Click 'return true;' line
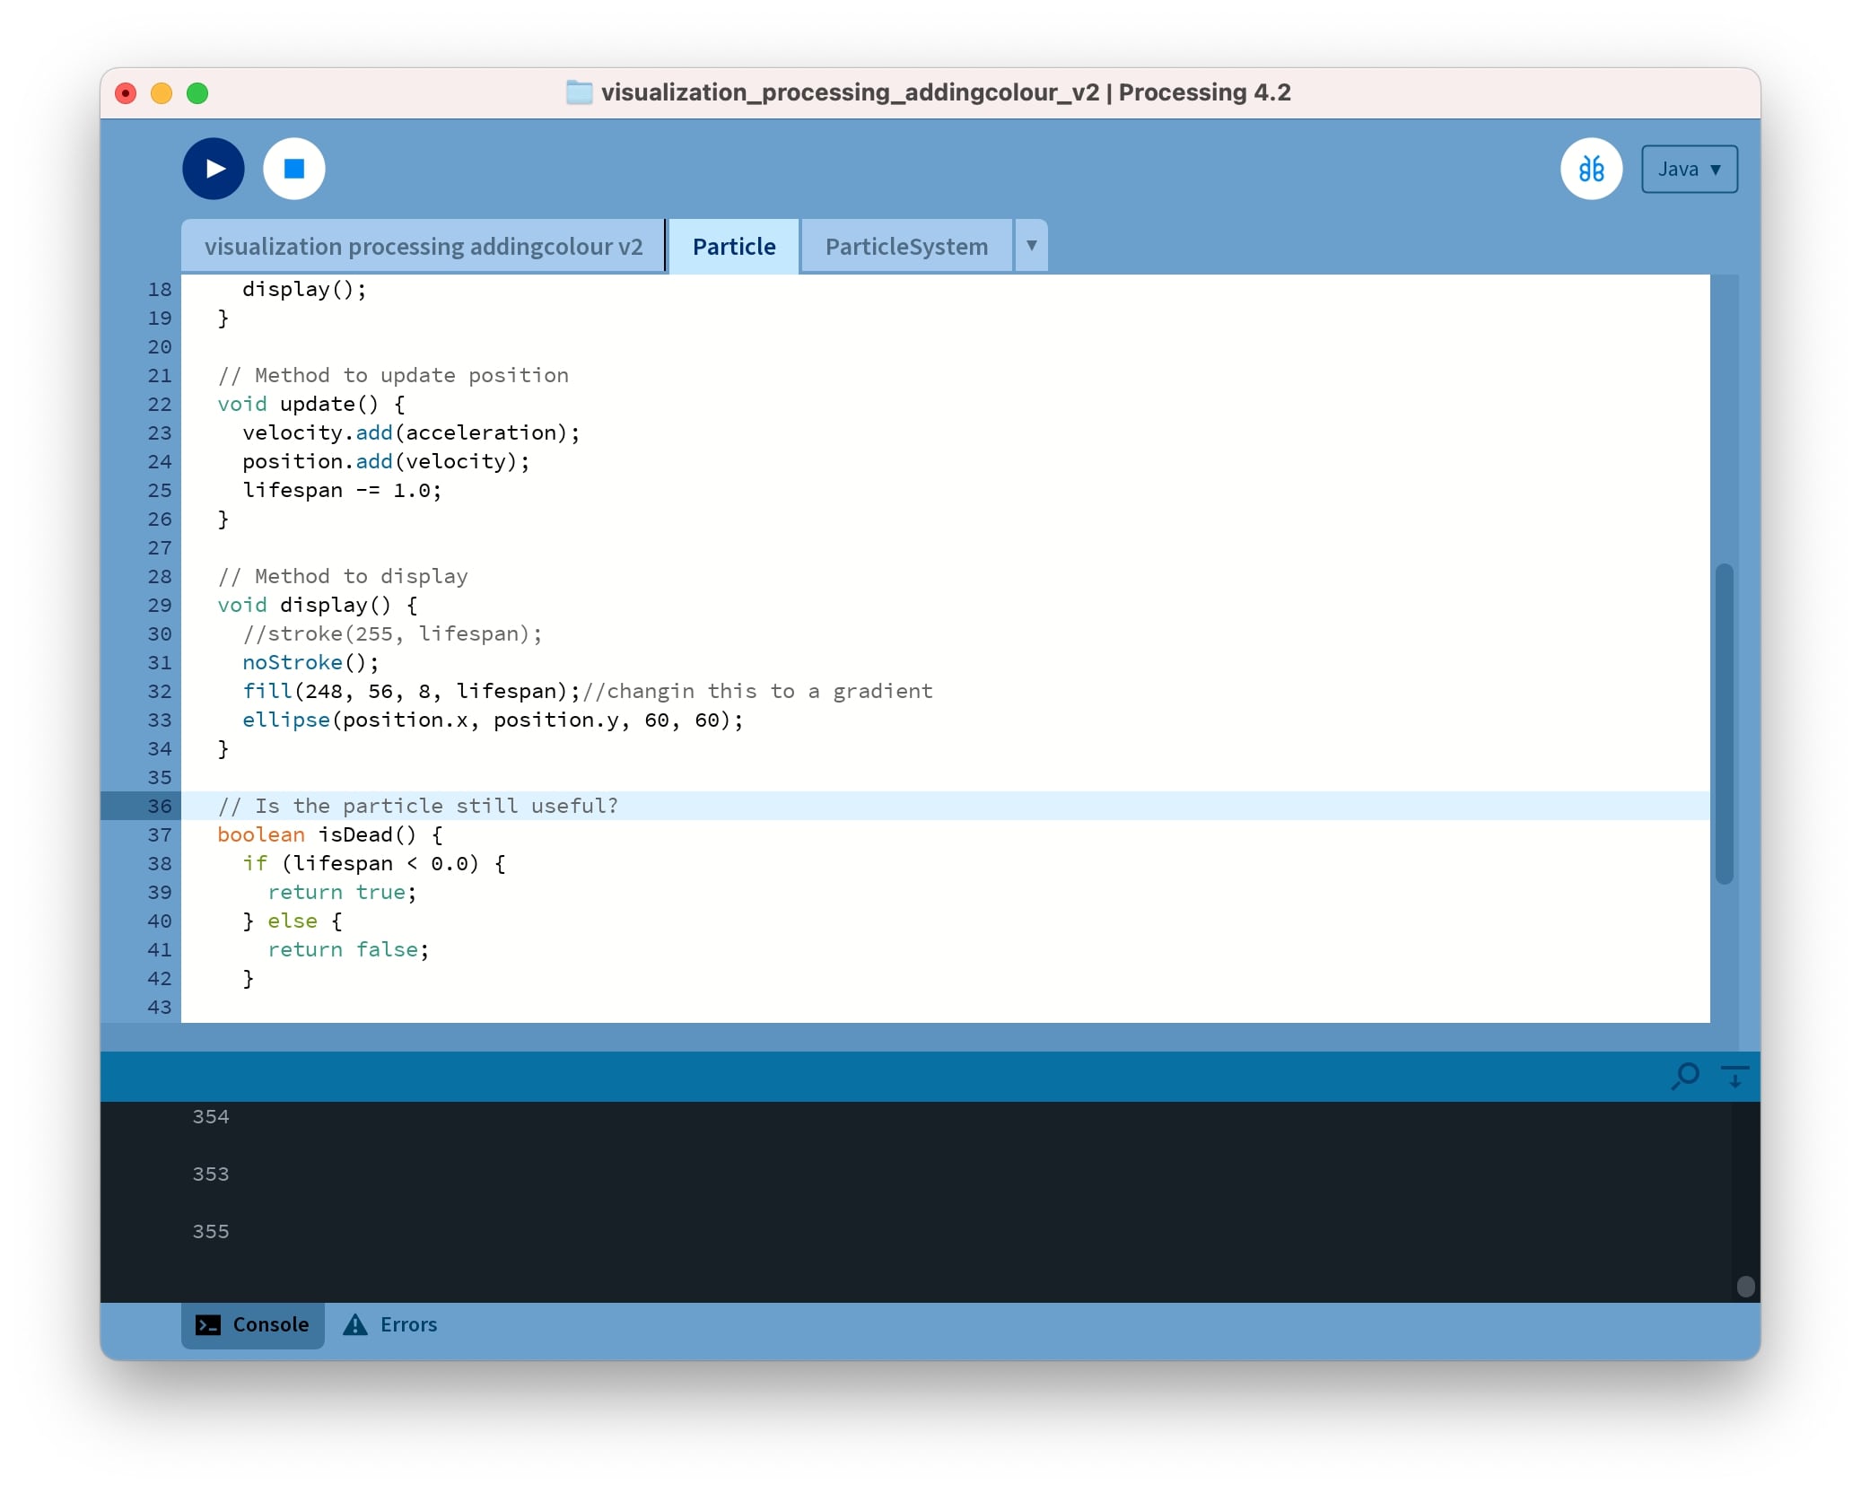Screen dimensions: 1861x1493 point(342,892)
